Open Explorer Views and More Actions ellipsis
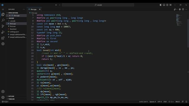 (x=24, y=9)
